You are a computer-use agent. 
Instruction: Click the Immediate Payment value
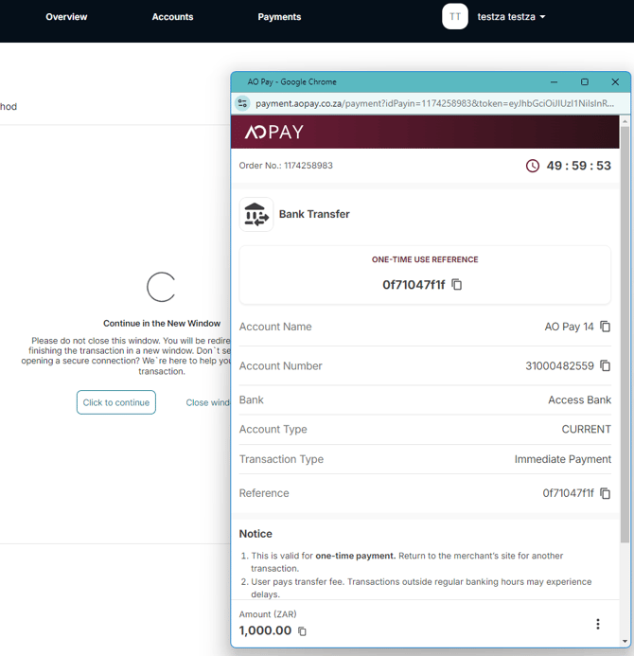pos(563,459)
